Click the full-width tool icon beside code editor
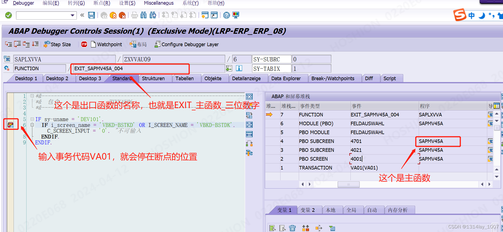Image resolution: width=503 pixels, height=232 pixels. (x=249, y=134)
